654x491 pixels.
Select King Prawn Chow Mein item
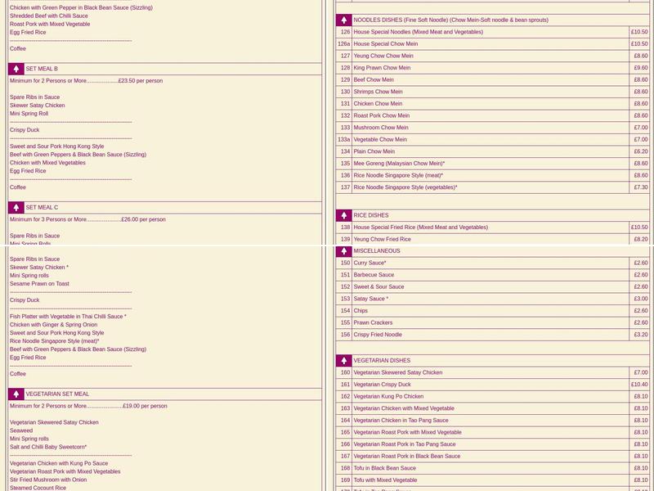pos(382,68)
